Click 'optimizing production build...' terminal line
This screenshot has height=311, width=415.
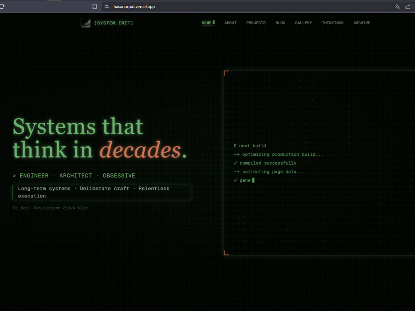point(278,154)
